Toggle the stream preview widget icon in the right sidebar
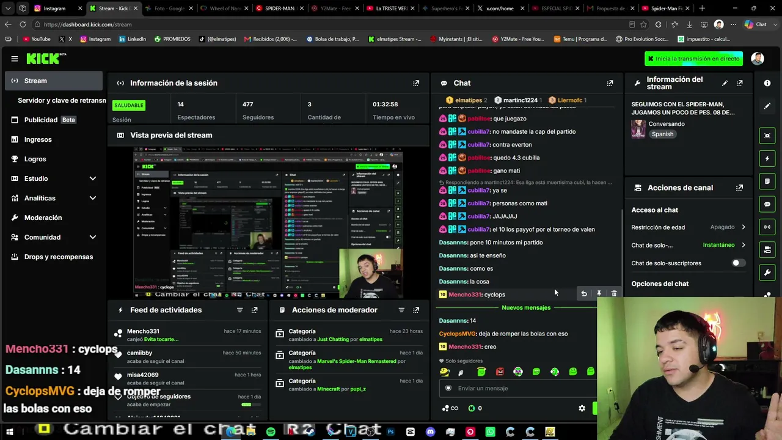The height and width of the screenshot is (440, 782). (767, 136)
